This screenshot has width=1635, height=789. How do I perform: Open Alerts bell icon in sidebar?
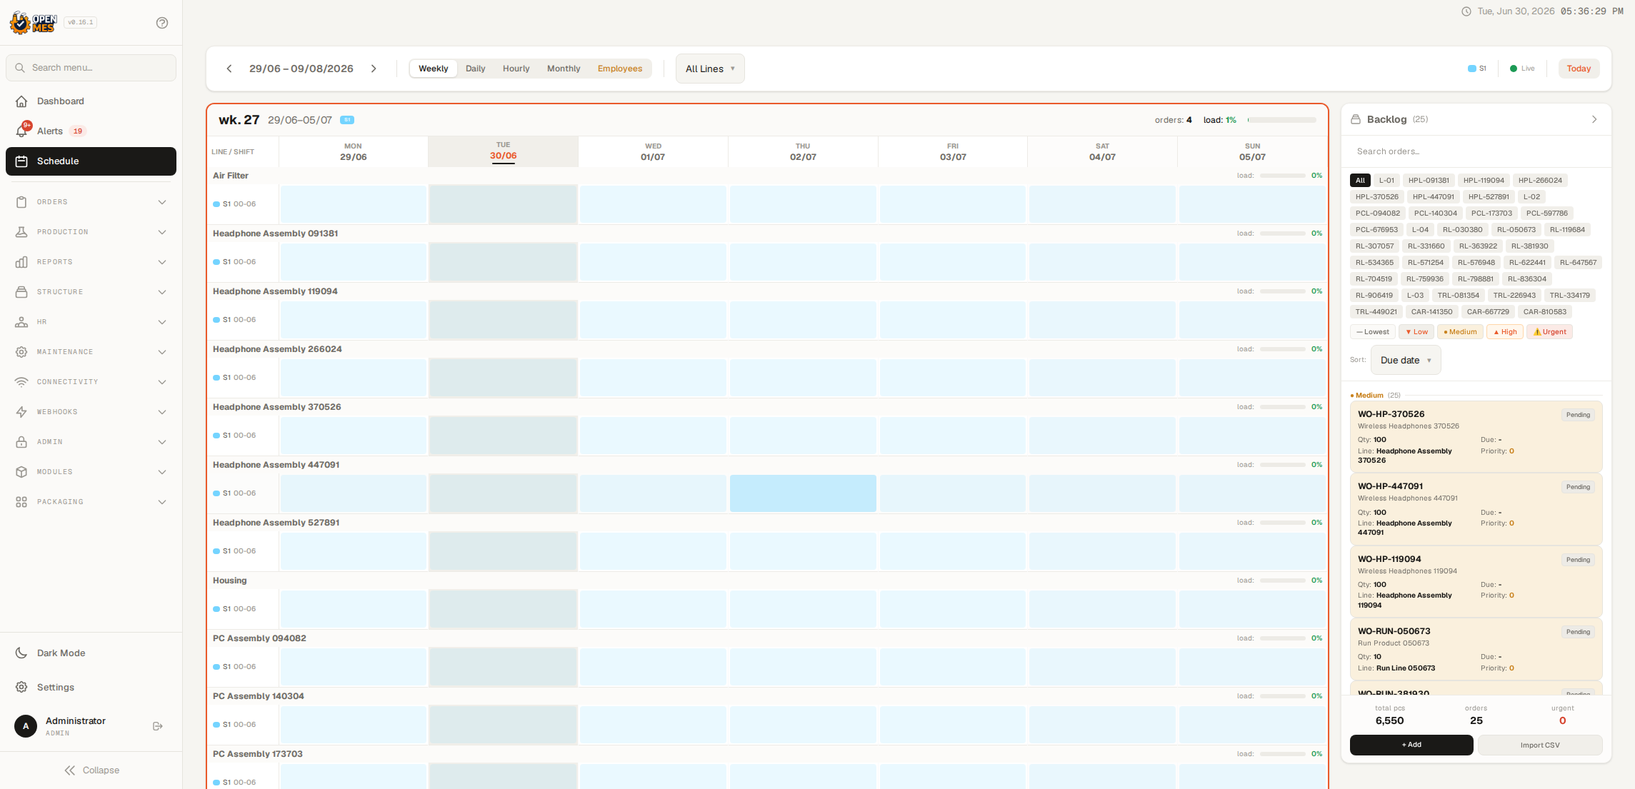click(22, 131)
